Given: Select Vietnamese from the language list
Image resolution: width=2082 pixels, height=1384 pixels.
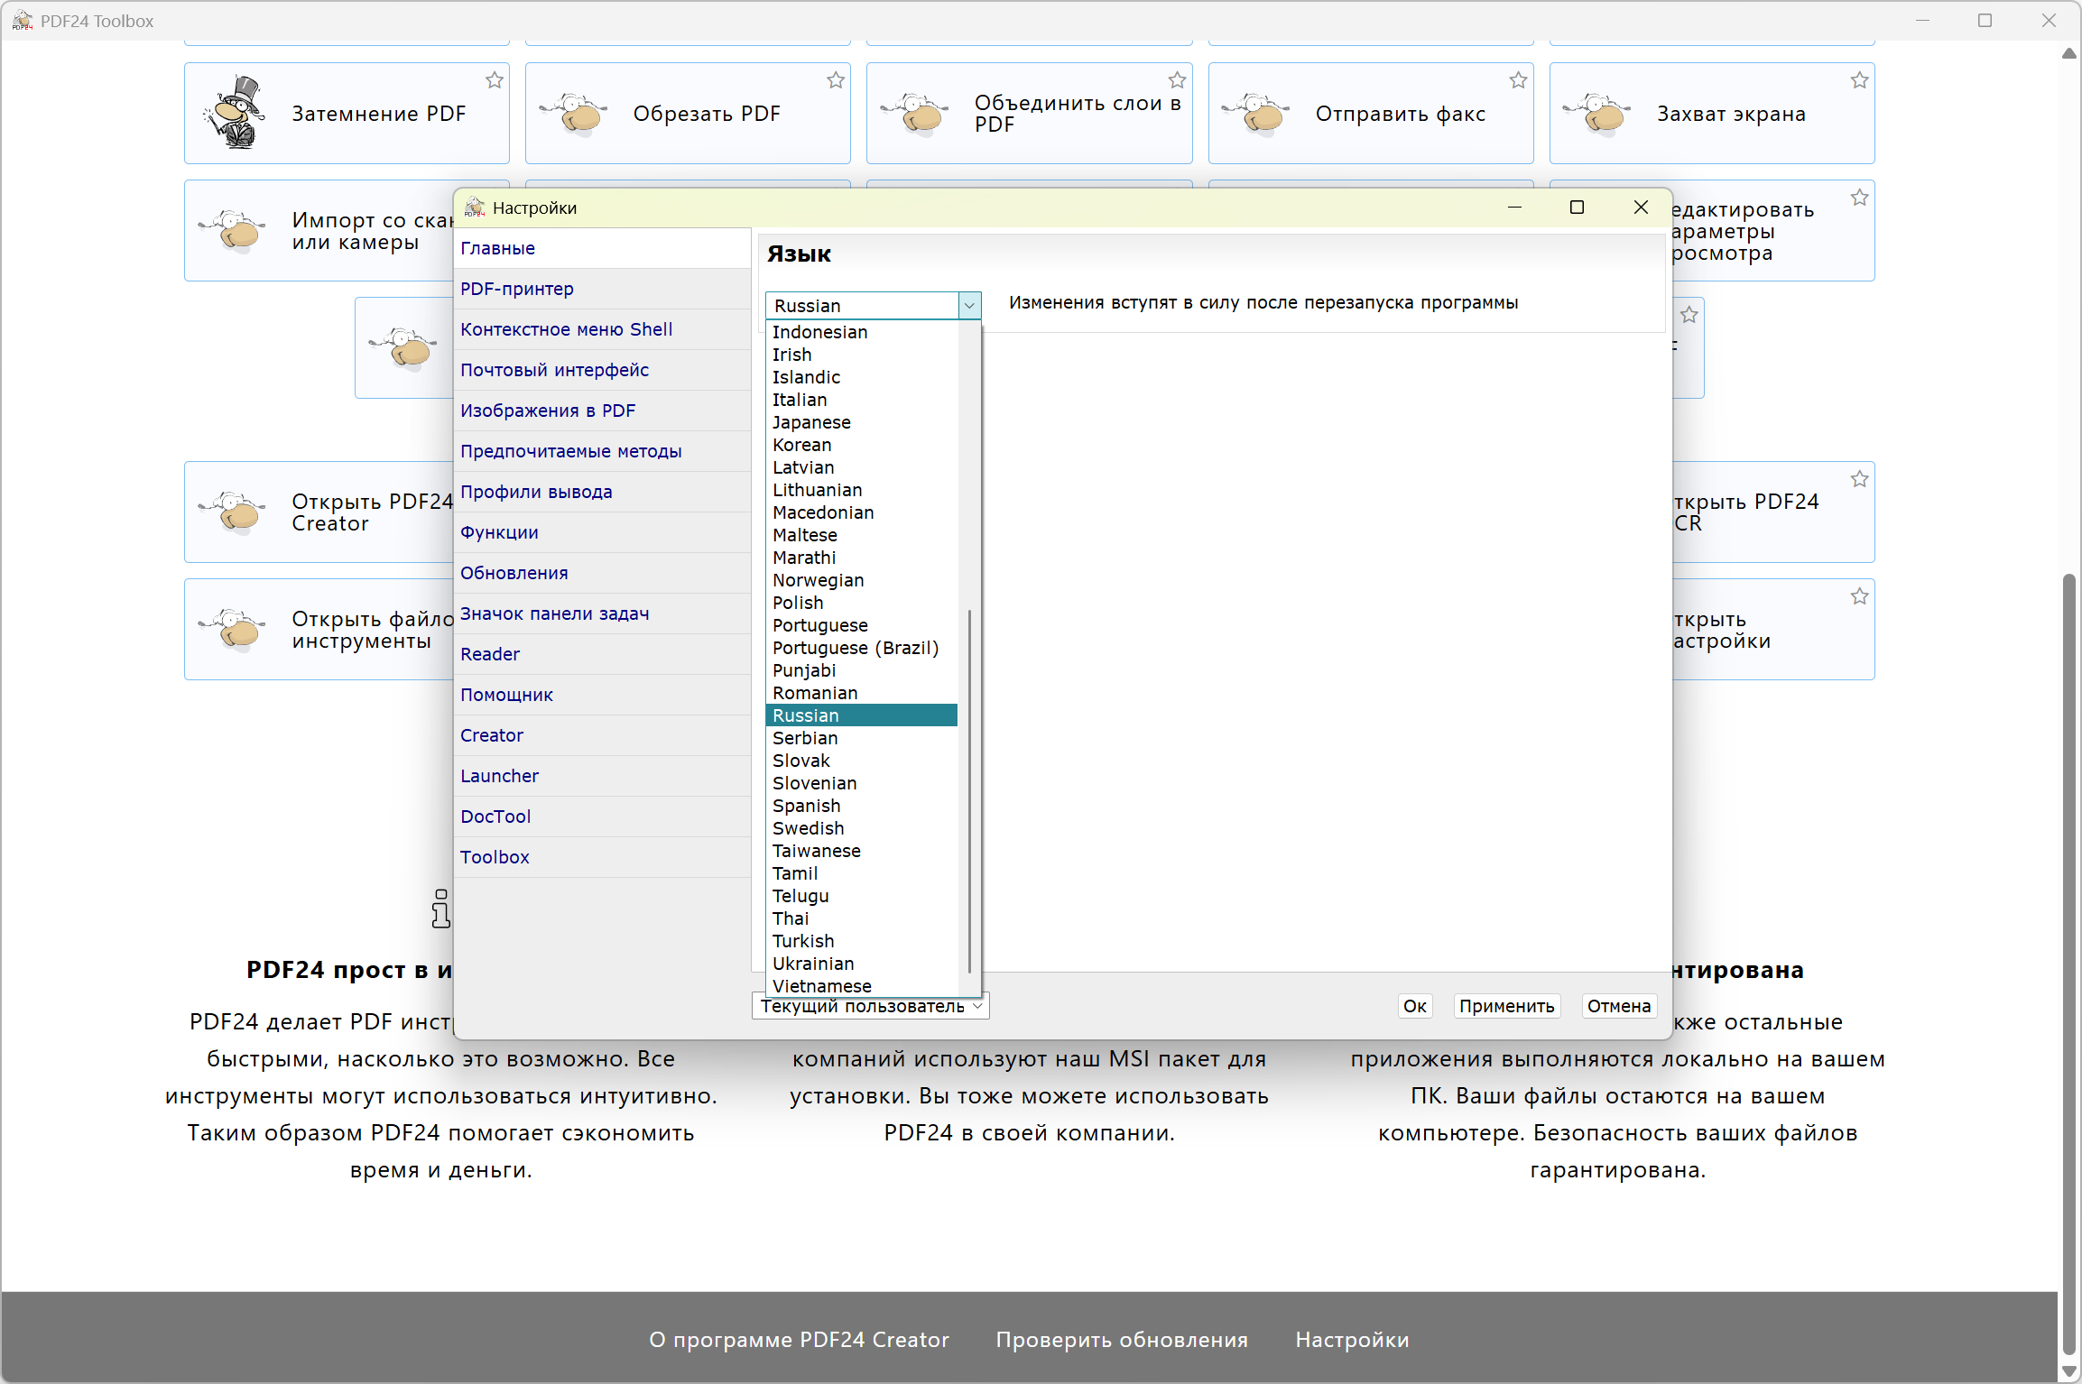Looking at the screenshot, I should [862, 986].
